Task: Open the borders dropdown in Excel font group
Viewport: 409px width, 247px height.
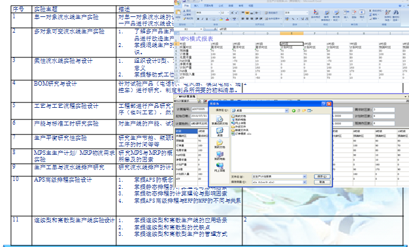Action: pos(217,19)
